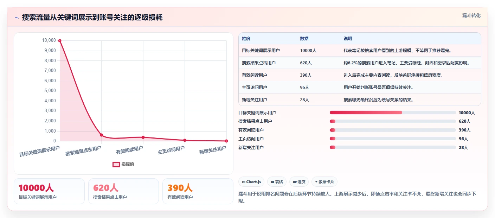Click the 5,000 y-axis label
The width and height of the screenshot is (495, 218).
pyautogui.click(x=50, y=91)
